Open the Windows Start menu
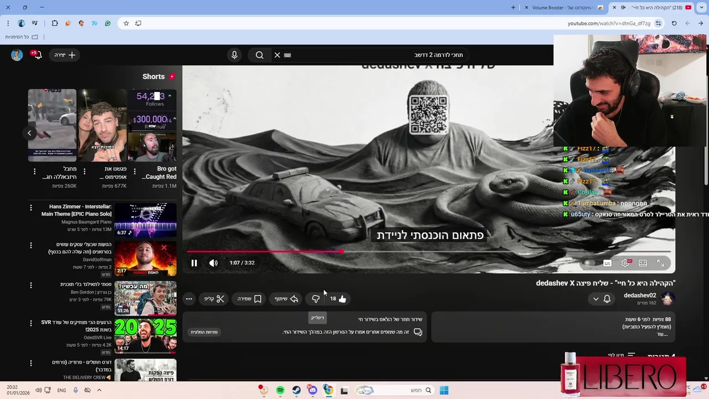Viewport: 709px width, 399px height. pyautogui.click(x=444, y=390)
